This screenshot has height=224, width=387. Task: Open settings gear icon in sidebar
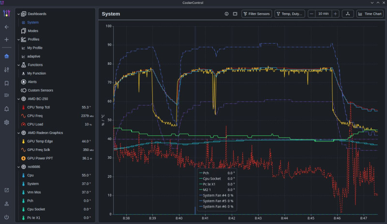click(x=7, y=122)
